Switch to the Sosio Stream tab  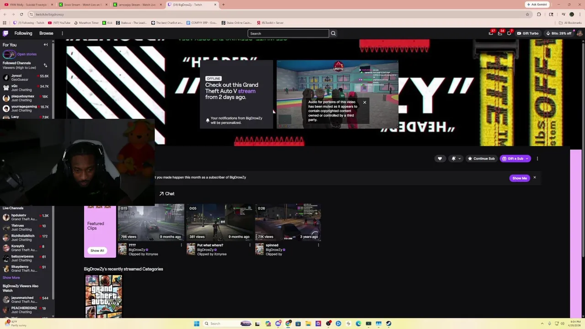tap(82, 5)
